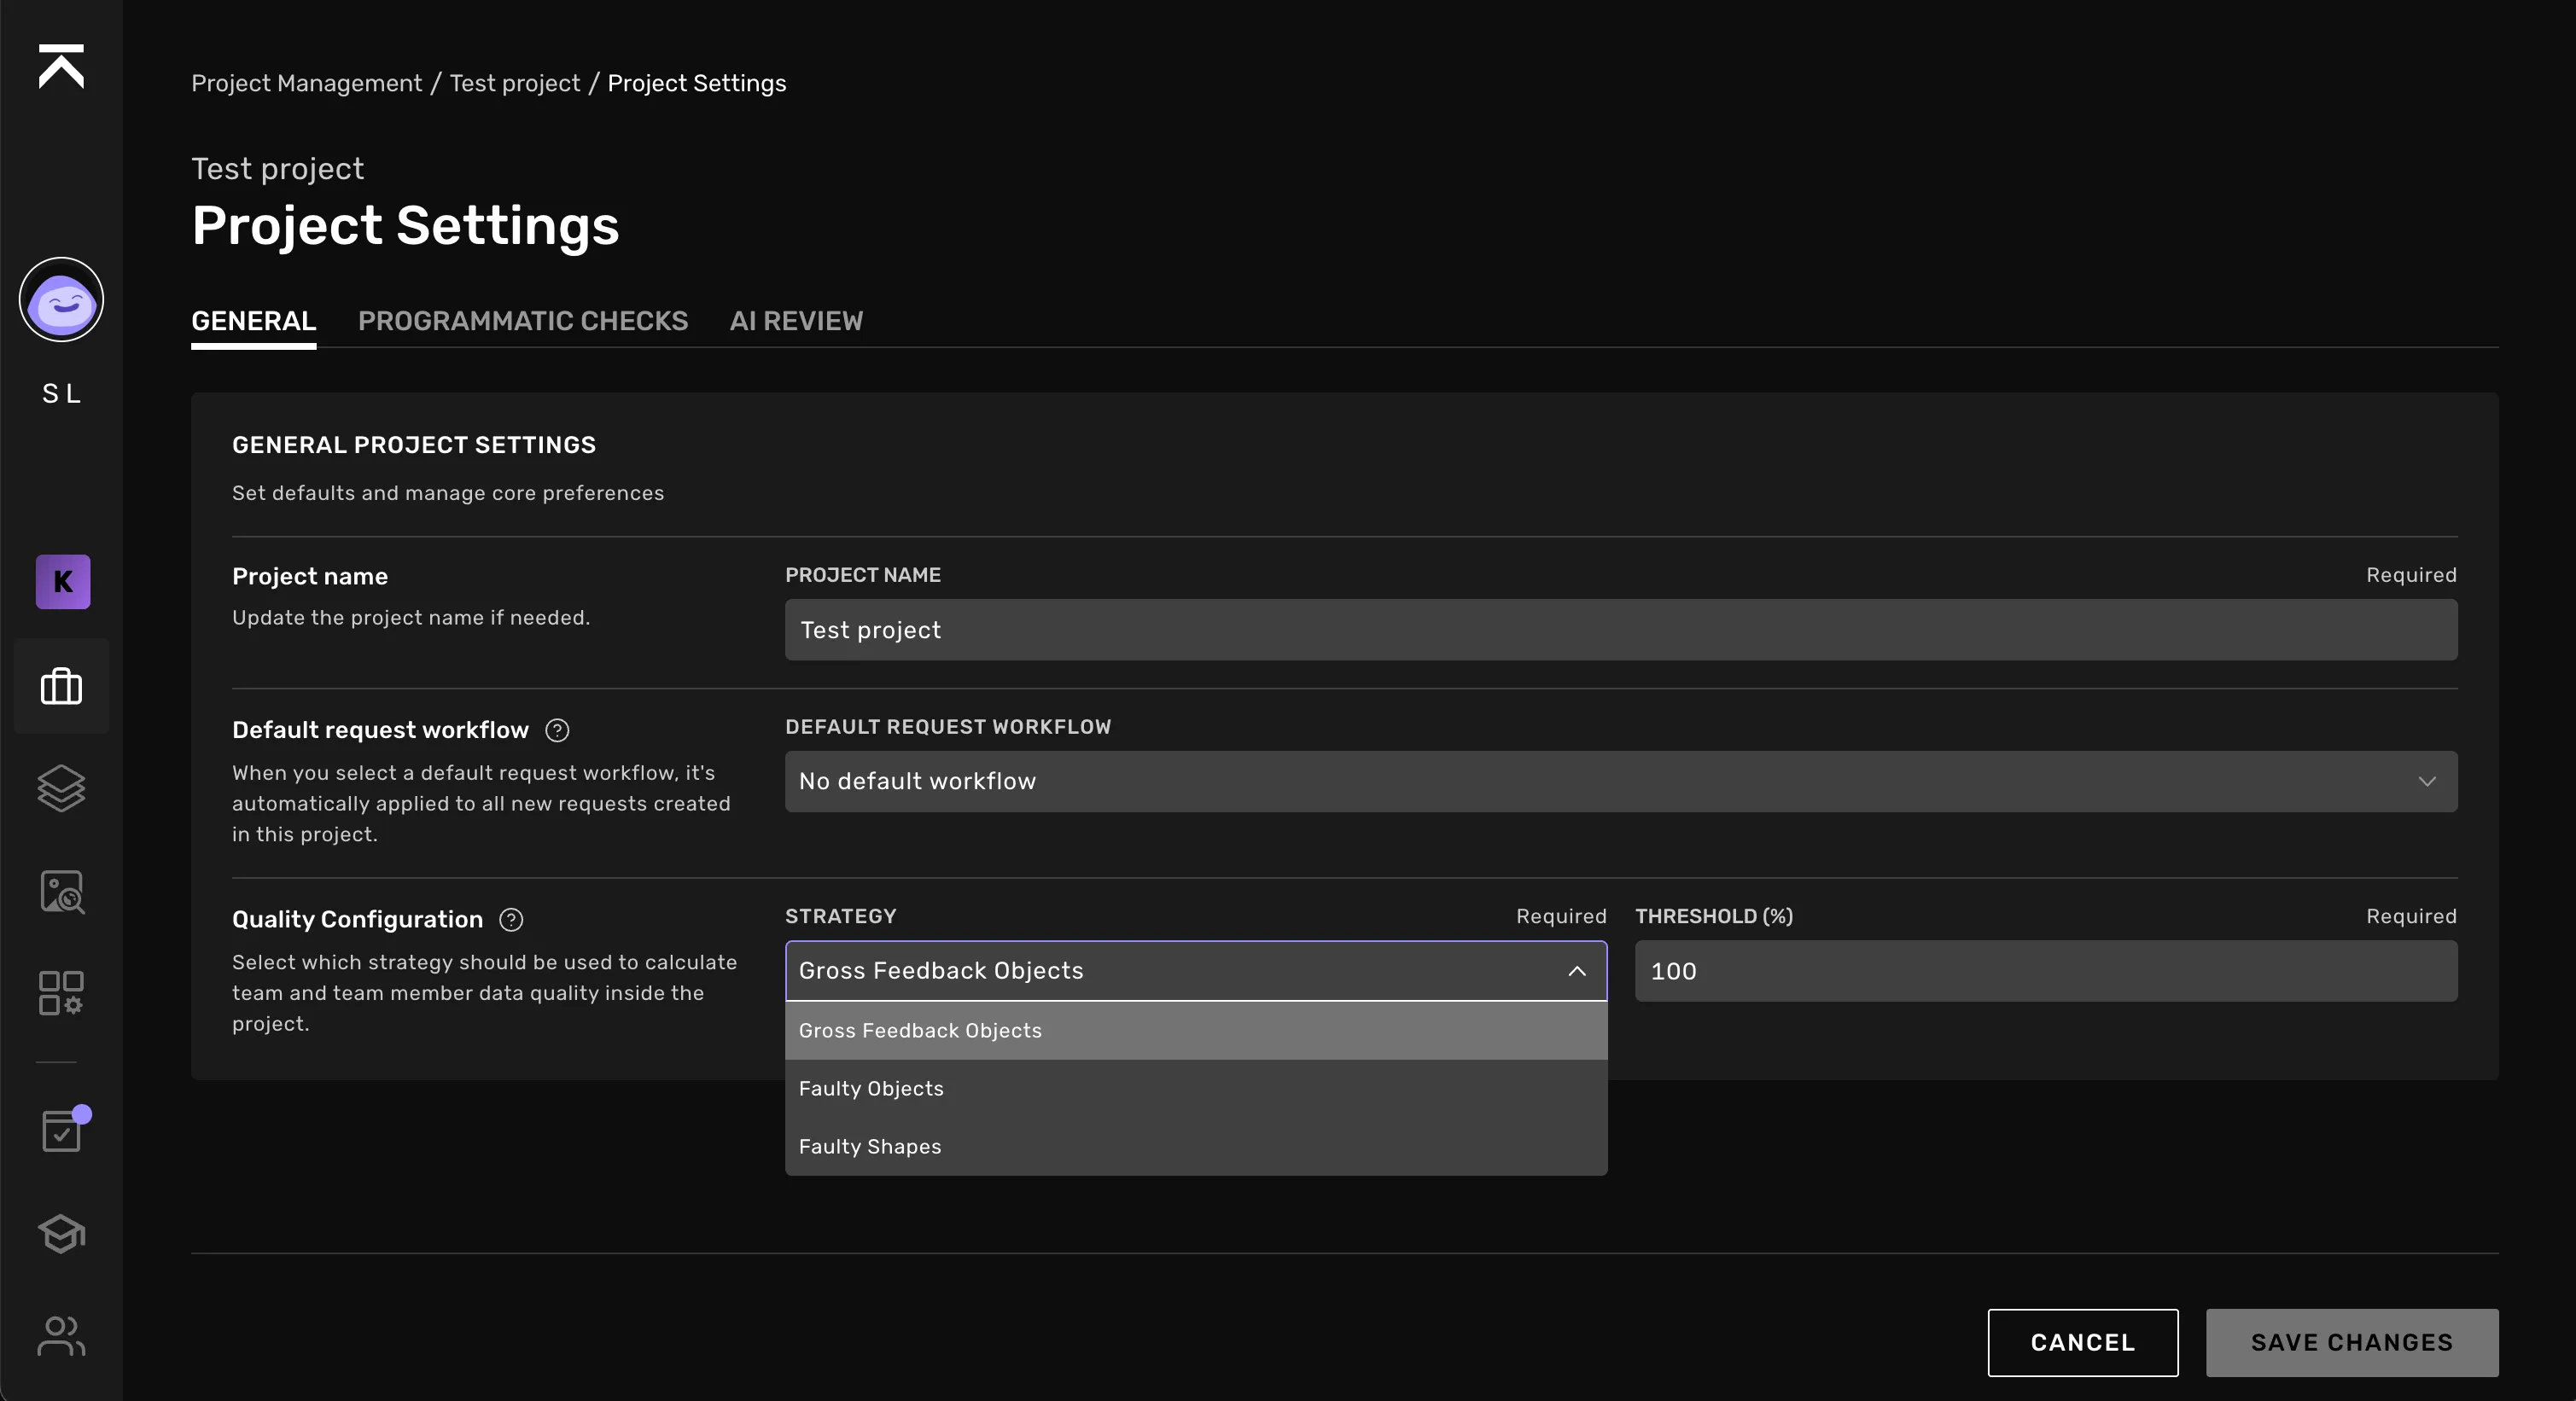2576x1401 pixels.
Task: Open the graduation cap learning icon
Action: click(x=61, y=1234)
